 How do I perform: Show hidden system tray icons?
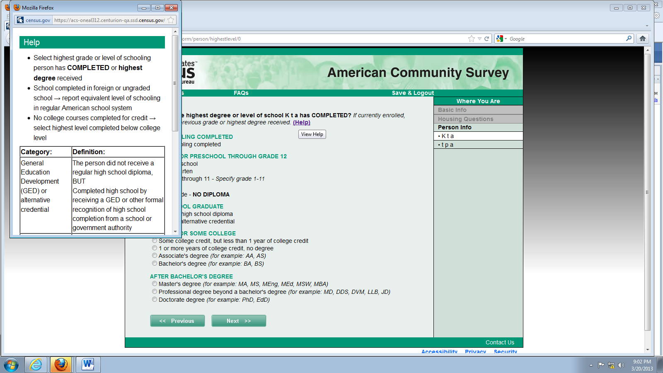click(591, 365)
